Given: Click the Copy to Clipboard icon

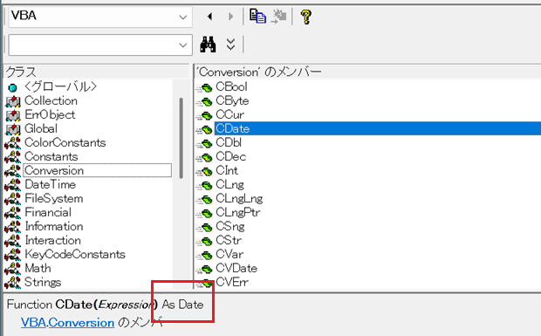Looking at the screenshot, I should click(x=257, y=17).
